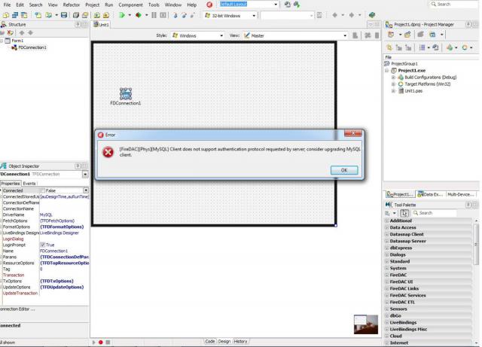Viewport: 482px width, 347px height.
Task: Open Object Inspector component selector dropdown
Action: point(85,175)
